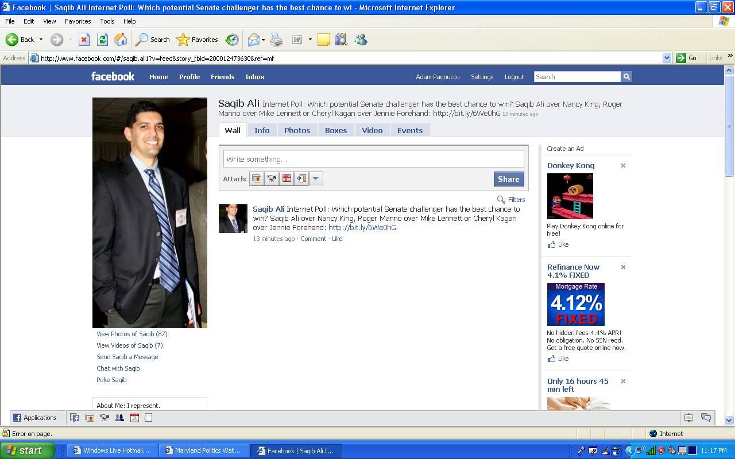The height and width of the screenshot is (459, 735).
Task: Click Send Saqib a Message
Action: [127, 357]
